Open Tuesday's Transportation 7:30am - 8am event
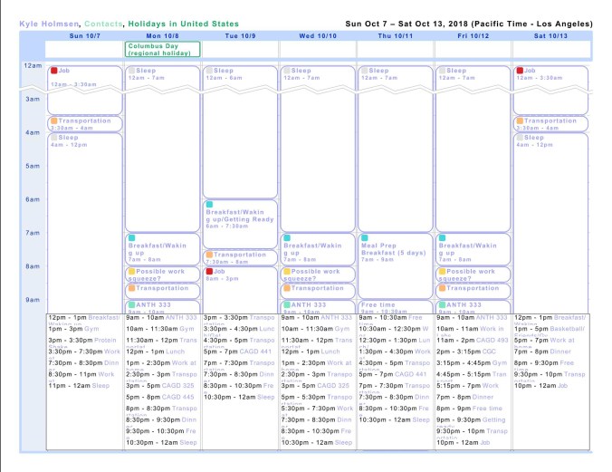 tap(240, 257)
